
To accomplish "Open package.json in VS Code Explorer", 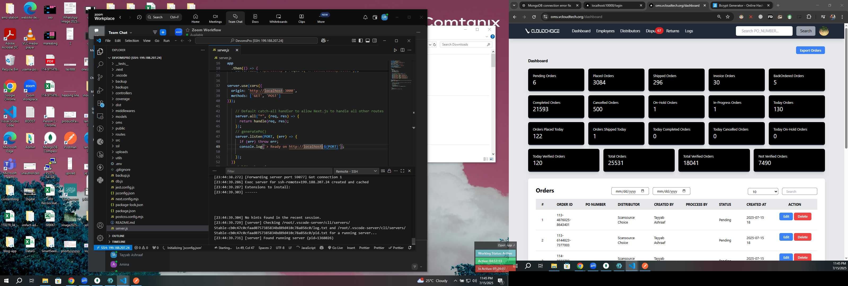I will (x=125, y=211).
